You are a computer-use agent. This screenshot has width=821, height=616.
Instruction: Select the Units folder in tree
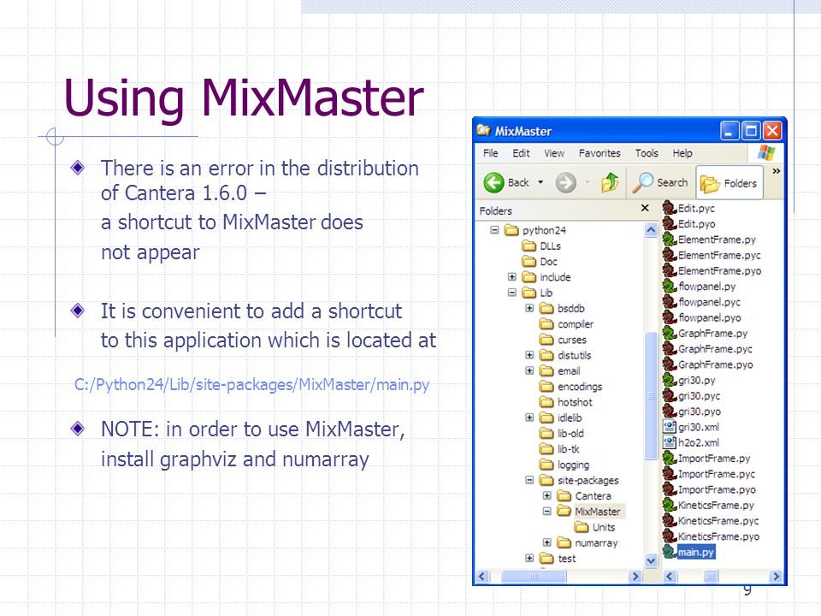595,527
